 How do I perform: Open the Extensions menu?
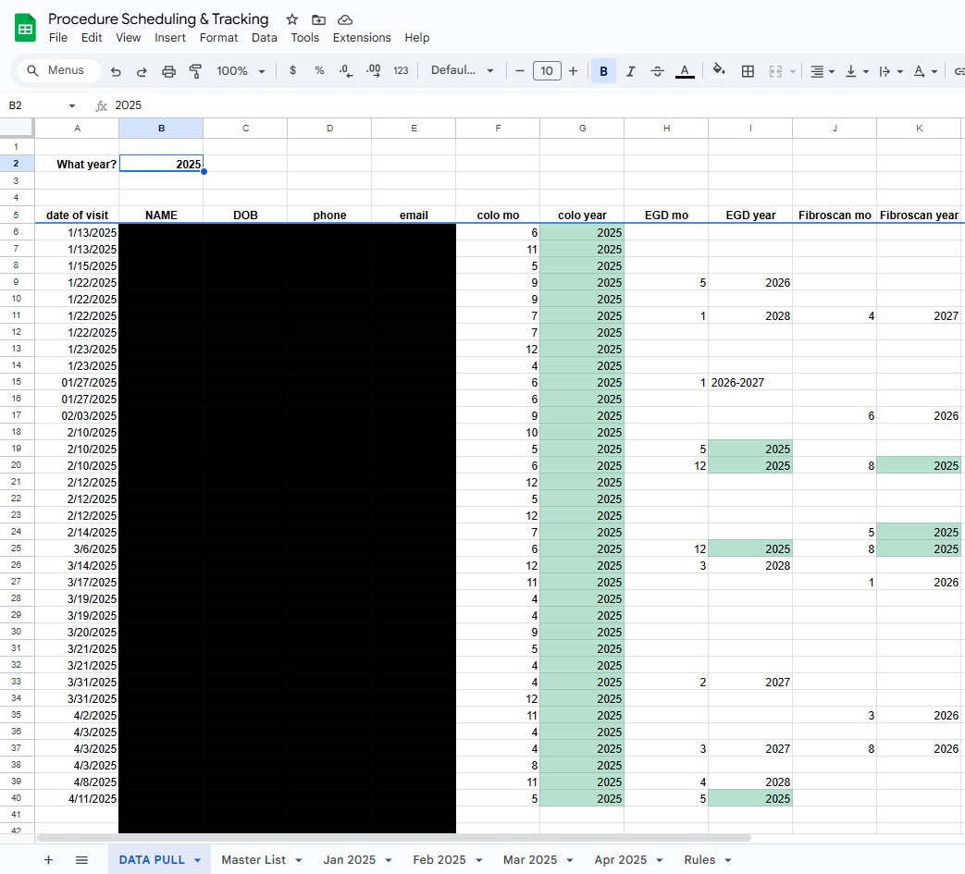click(x=362, y=38)
